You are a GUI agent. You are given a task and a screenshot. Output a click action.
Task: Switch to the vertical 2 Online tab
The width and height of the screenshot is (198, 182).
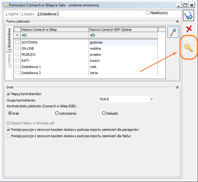click(x=9, y=60)
